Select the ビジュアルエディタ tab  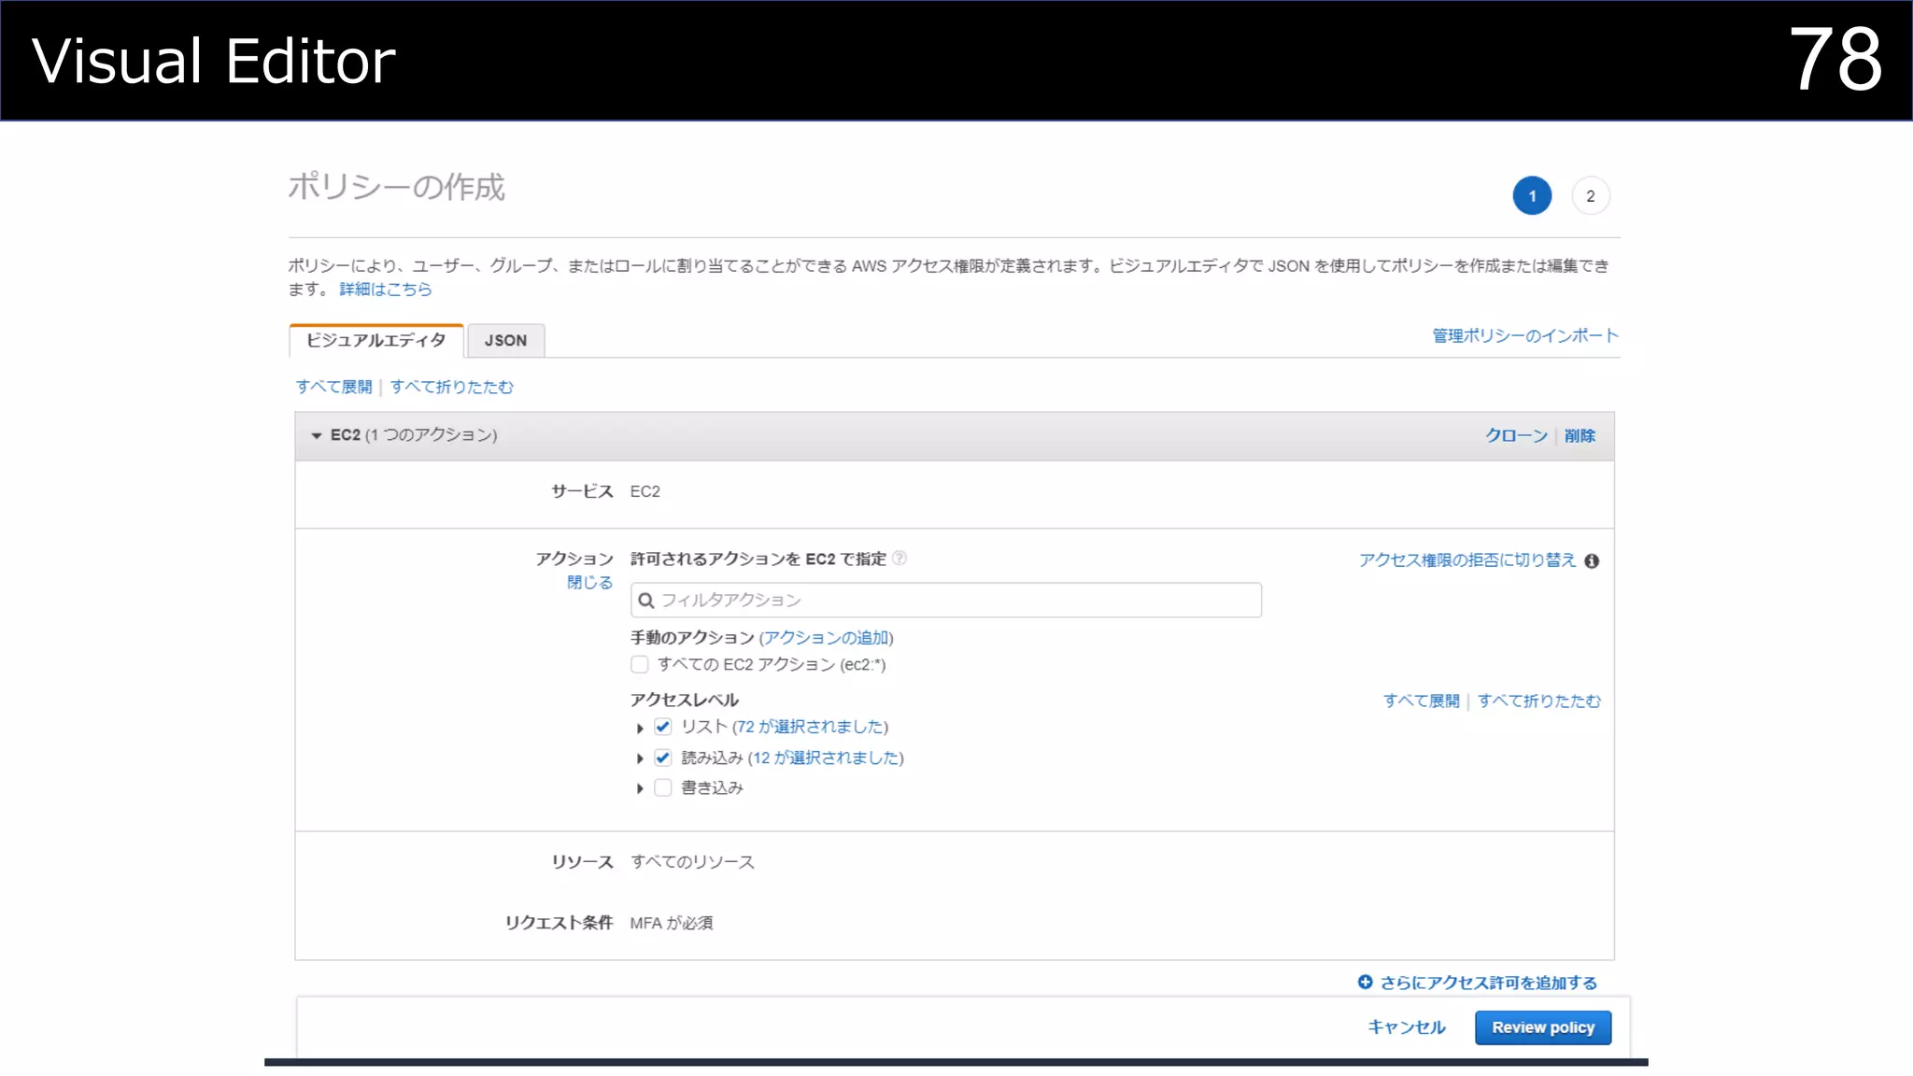coord(376,341)
